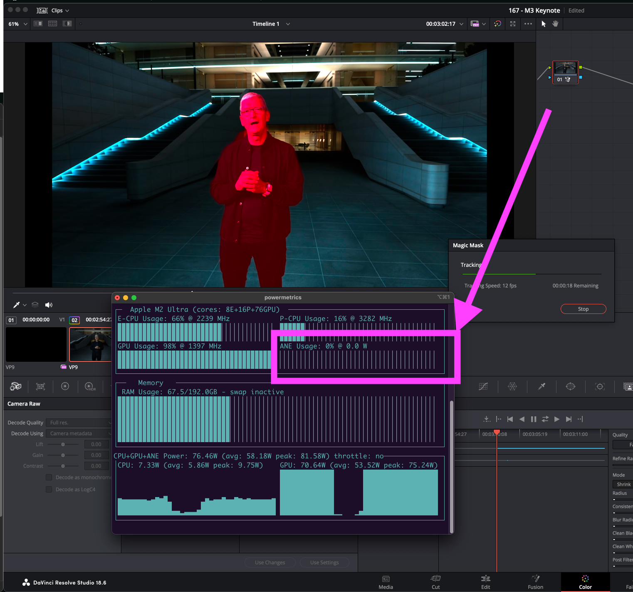The width and height of the screenshot is (633, 592).
Task: Pause the mask tracking
Action: [x=534, y=419]
